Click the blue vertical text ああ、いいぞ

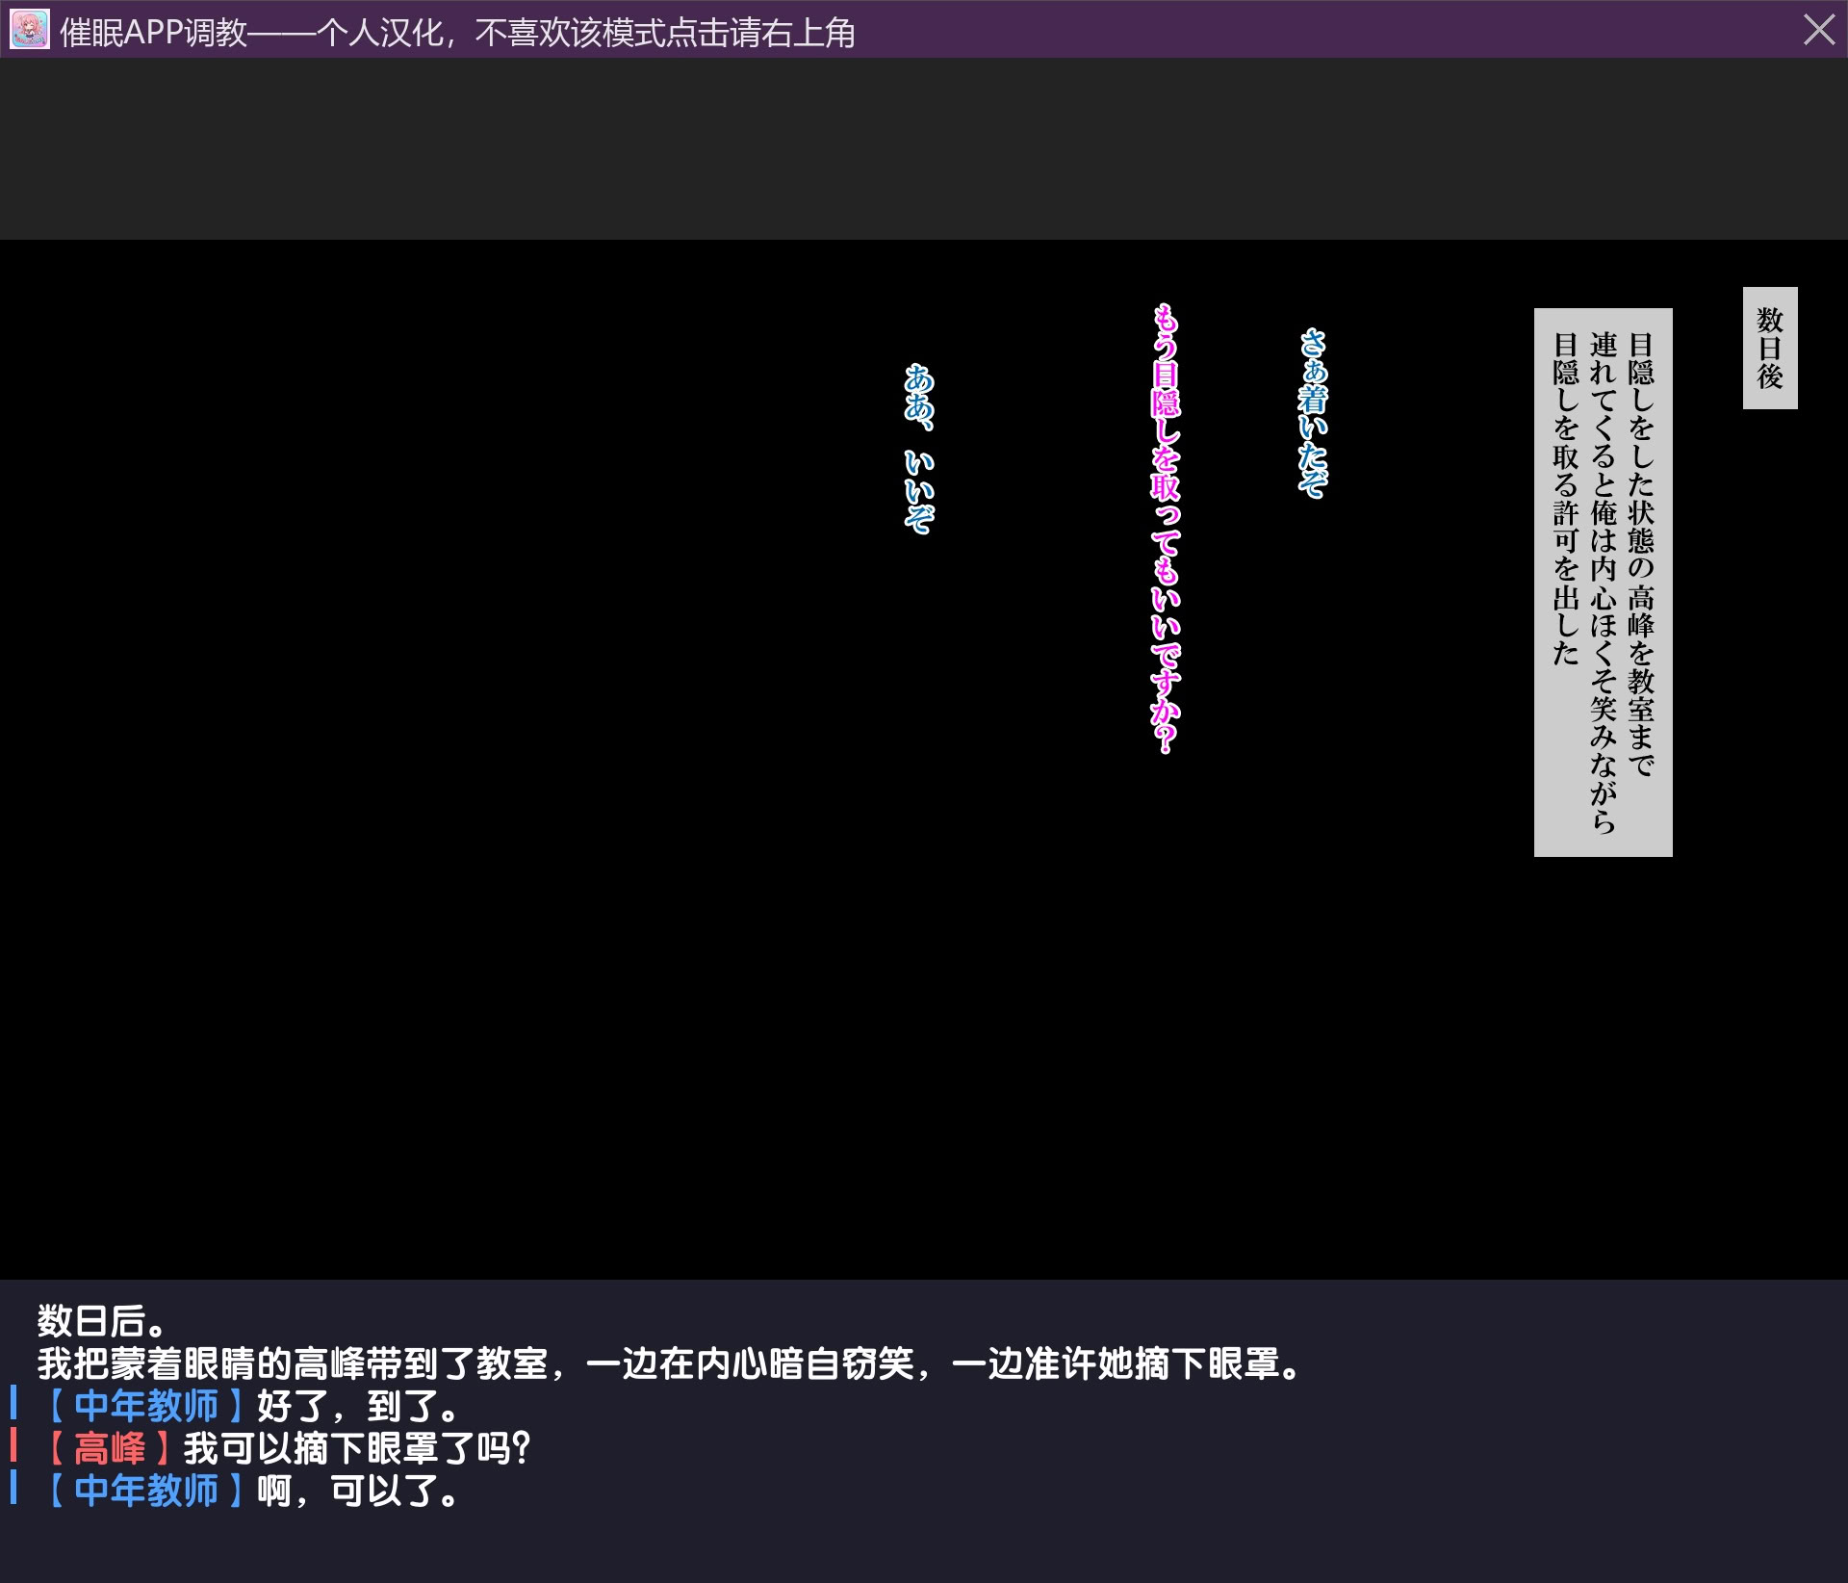click(x=919, y=448)
